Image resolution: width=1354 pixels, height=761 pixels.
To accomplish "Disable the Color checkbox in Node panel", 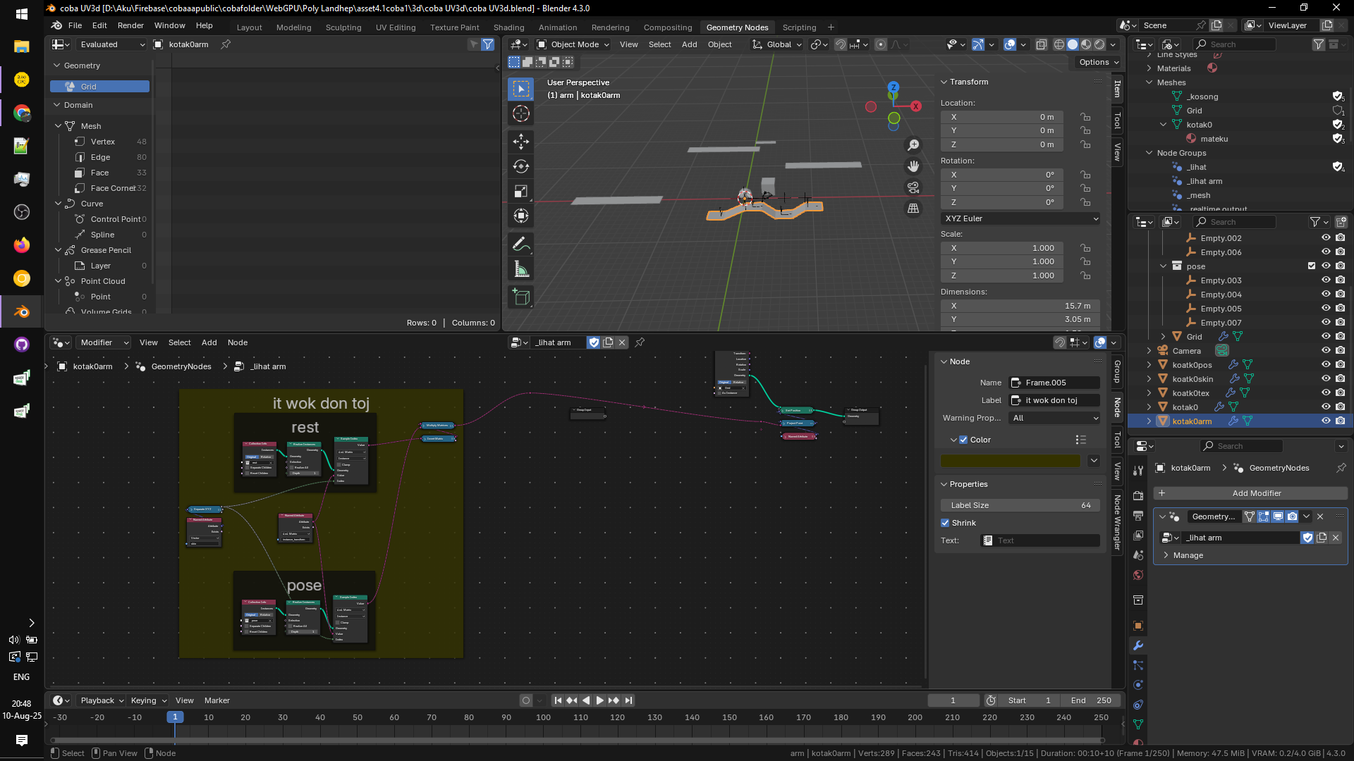I will pos(963,440).
